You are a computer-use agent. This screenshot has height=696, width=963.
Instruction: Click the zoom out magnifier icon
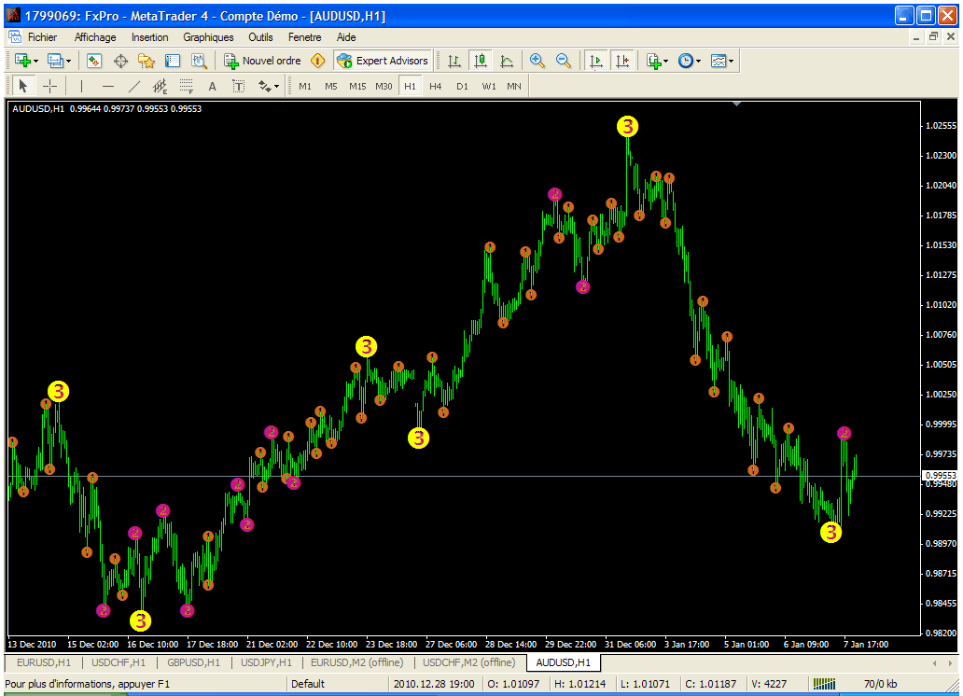pos(563,61)
